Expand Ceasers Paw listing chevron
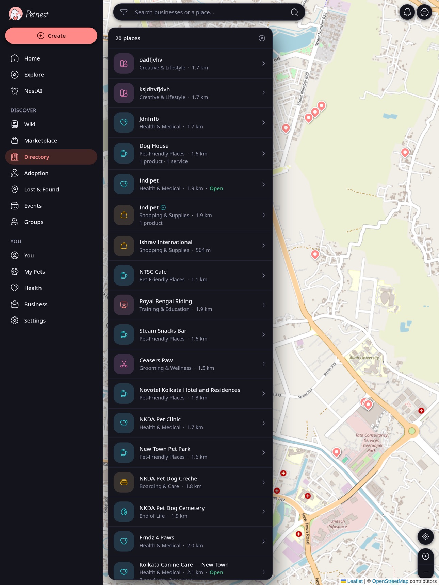 [263, 364]
